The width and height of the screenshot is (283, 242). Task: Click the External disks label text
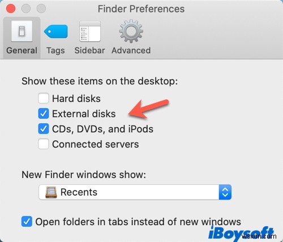(84, 114)
